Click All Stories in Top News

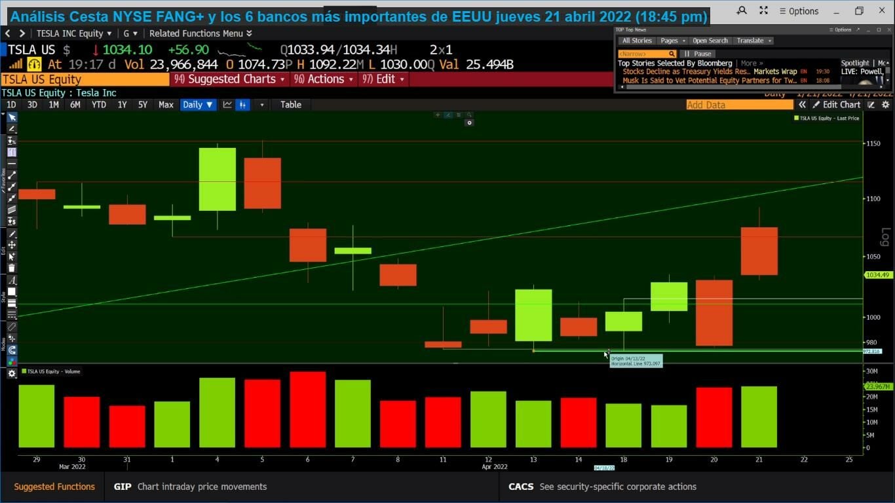click(x=637, y=41)
